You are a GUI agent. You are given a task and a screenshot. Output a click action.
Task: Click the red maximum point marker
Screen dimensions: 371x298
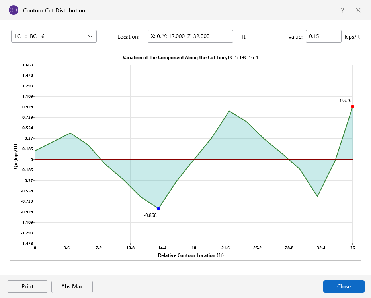click(353, 106)
